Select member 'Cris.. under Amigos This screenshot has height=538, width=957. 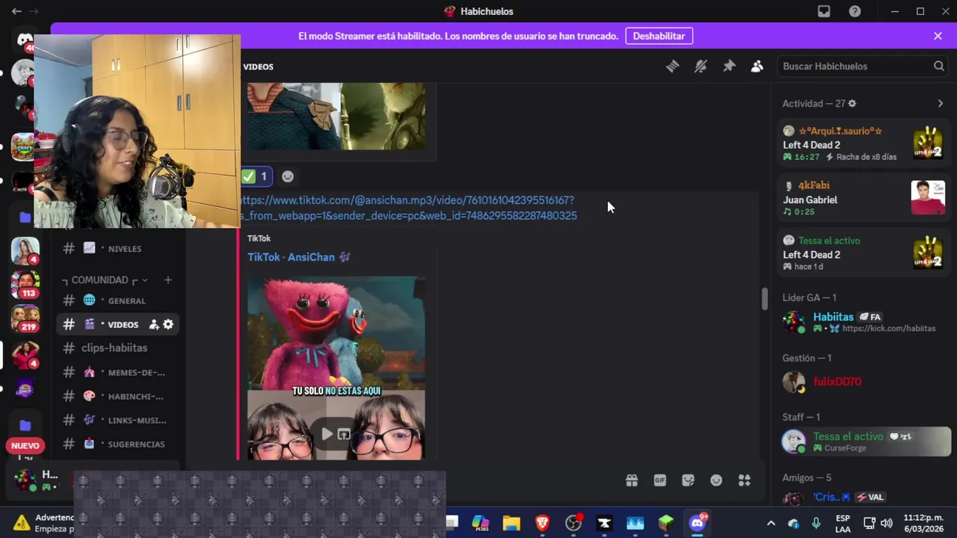tap(863, 498)
